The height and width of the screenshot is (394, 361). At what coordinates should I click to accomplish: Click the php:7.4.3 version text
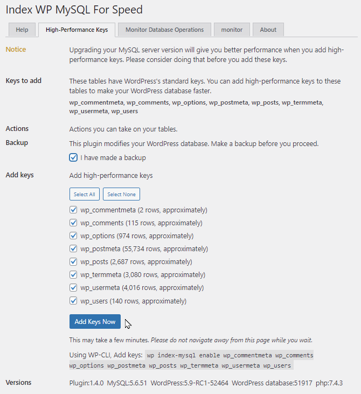[329, 383]
